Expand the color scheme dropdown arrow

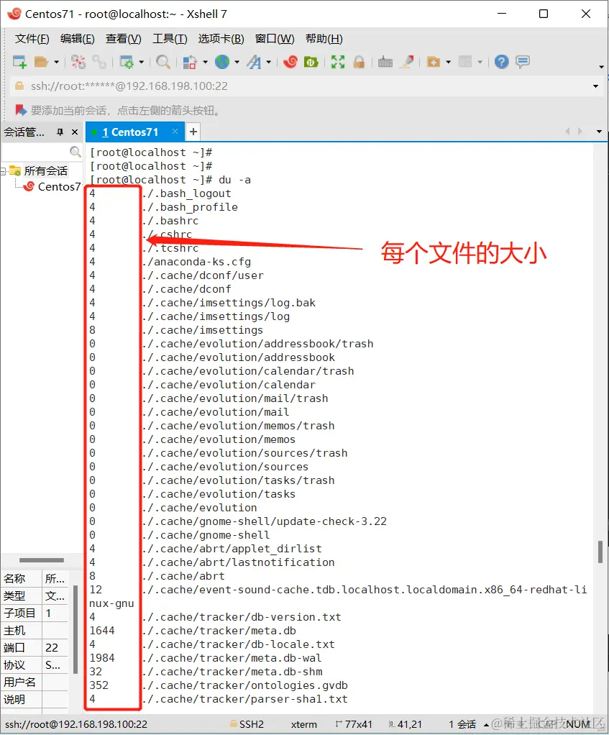click(x=205, y=62)
